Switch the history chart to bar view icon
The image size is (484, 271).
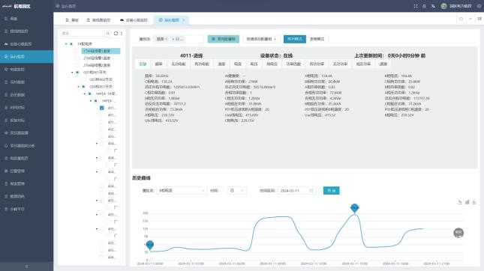(467, 202)
